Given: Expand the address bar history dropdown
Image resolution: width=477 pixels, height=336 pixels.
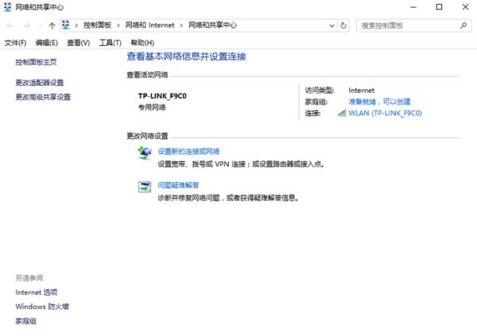Looking at the screenshot, I should click(332, 26).
